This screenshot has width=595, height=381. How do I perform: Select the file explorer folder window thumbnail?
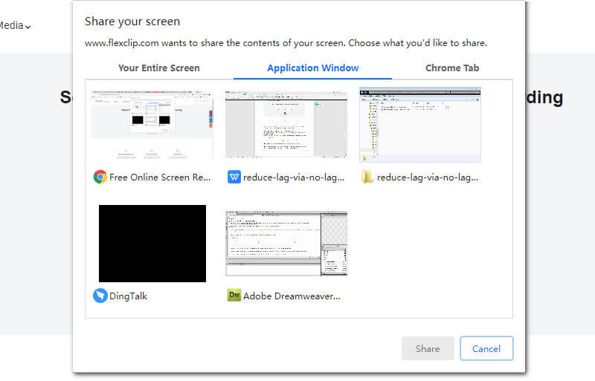(x=420, y=125)
